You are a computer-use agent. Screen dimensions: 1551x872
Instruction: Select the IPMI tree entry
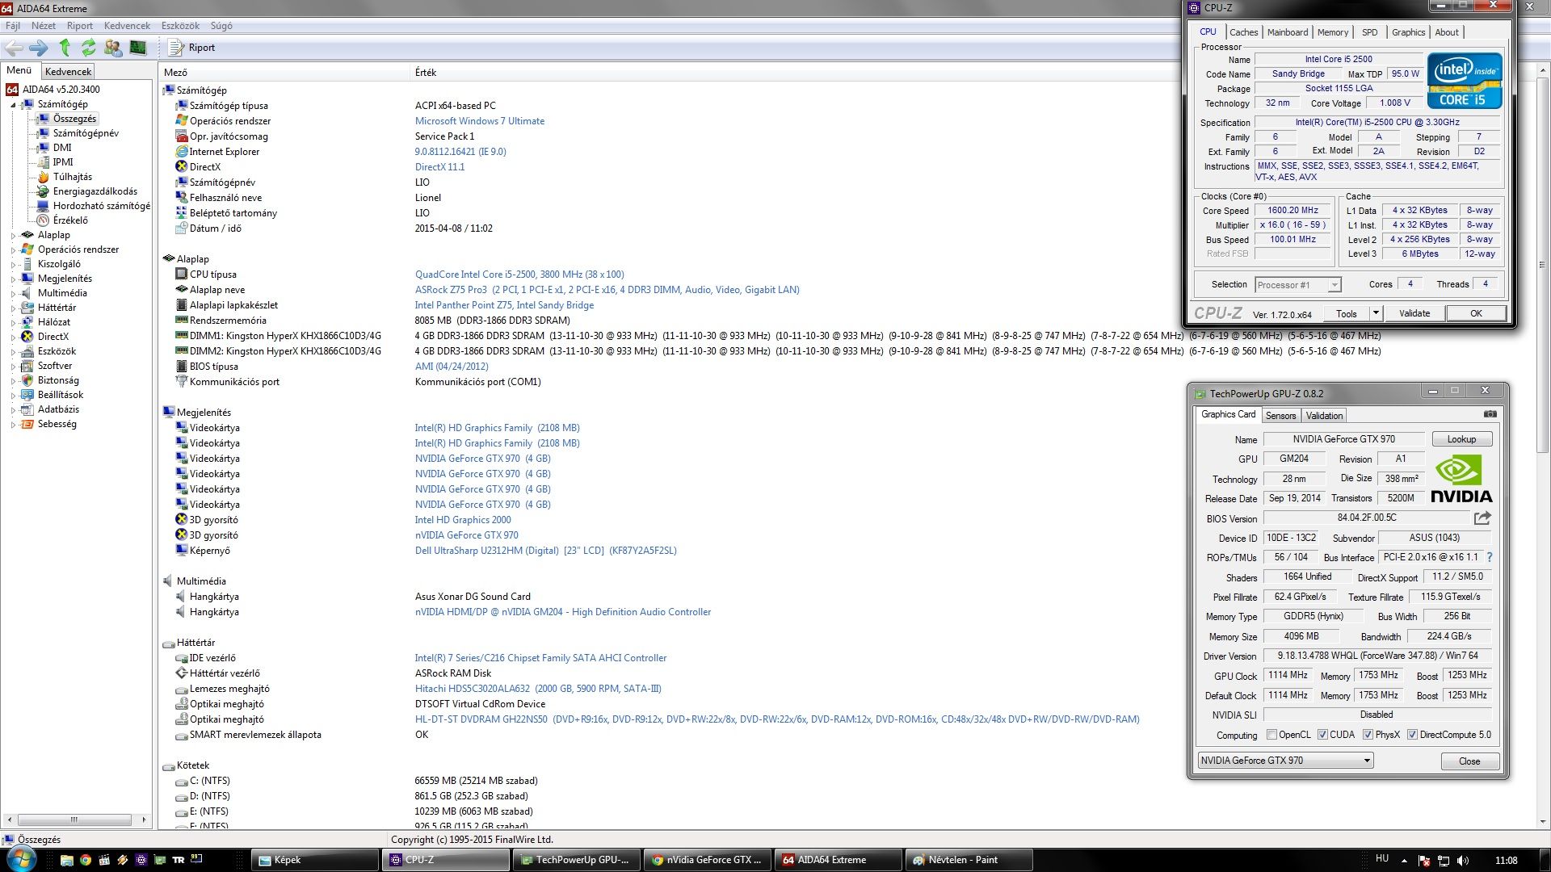(63, 162)
